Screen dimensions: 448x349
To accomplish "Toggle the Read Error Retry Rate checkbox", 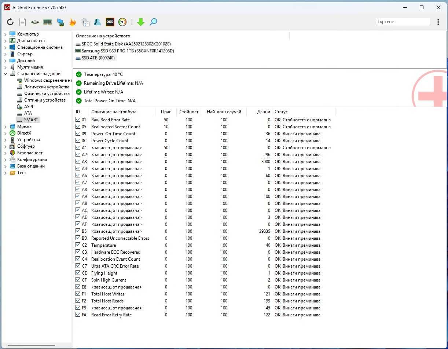I will [78, 315].
